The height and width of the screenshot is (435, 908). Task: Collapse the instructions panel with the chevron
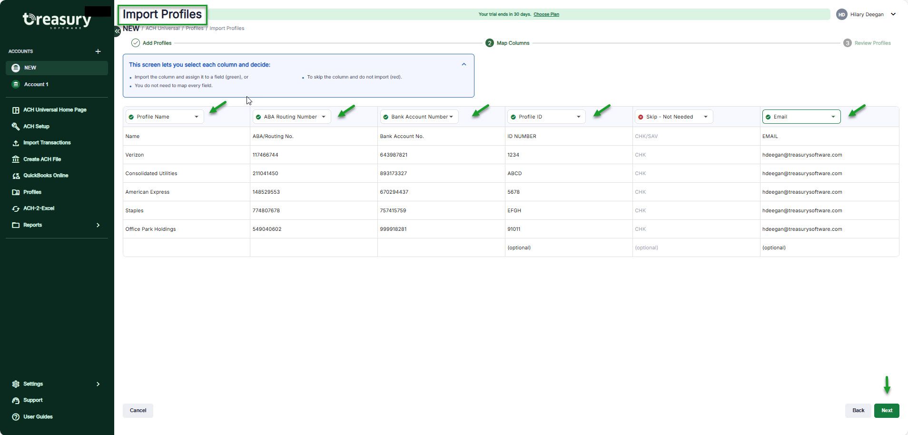pyautogui.click(x=464, y=64)
